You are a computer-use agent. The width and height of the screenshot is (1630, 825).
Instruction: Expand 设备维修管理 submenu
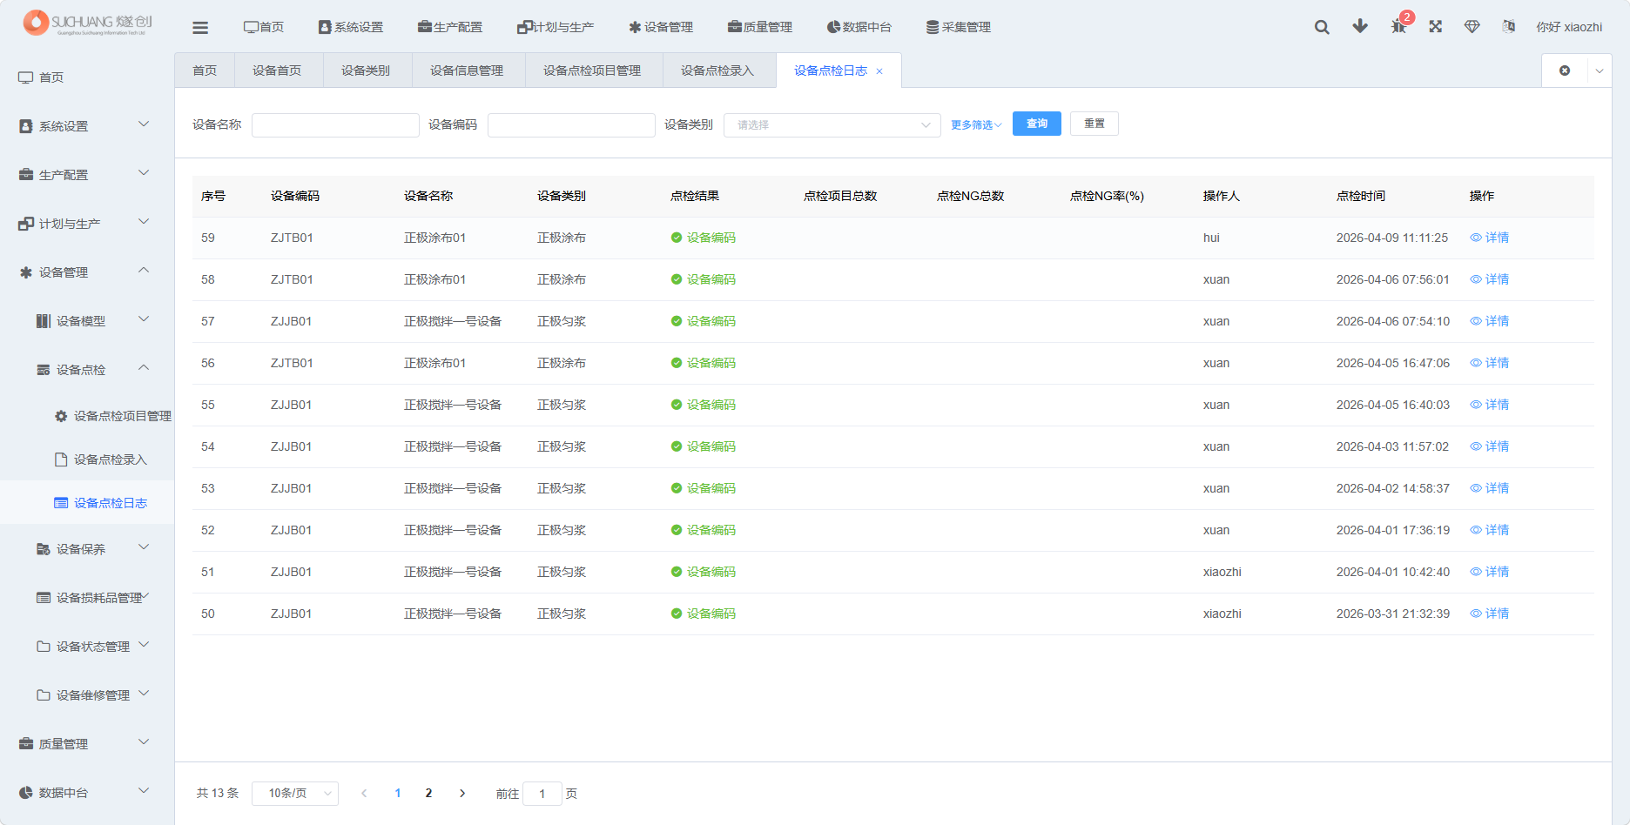pyautogui.click(x=87, y=695)
